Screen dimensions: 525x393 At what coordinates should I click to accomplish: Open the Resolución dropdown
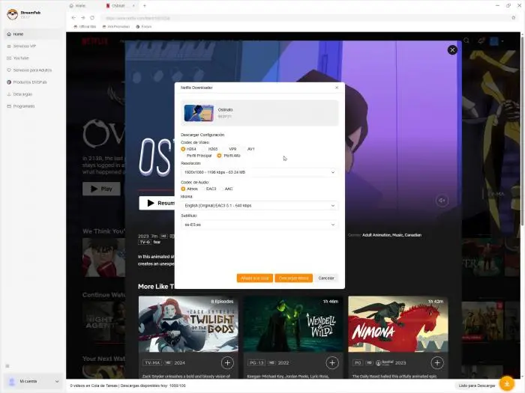[x=259, y=172]
